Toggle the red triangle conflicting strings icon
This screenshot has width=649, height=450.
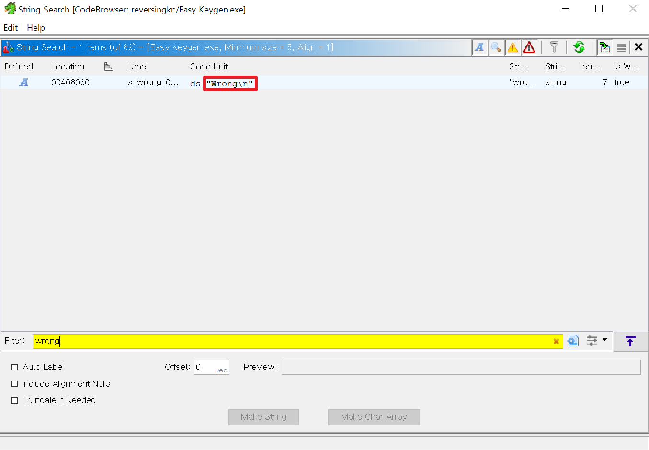pyautogui.click(x=529, y=47)
